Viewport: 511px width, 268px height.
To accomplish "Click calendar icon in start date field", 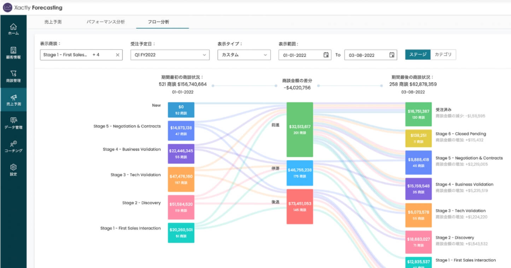I will pyautogui.click(x=326, y=55).
